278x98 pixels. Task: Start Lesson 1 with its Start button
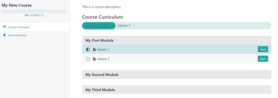pyautogui.click(x=263, y=49)
